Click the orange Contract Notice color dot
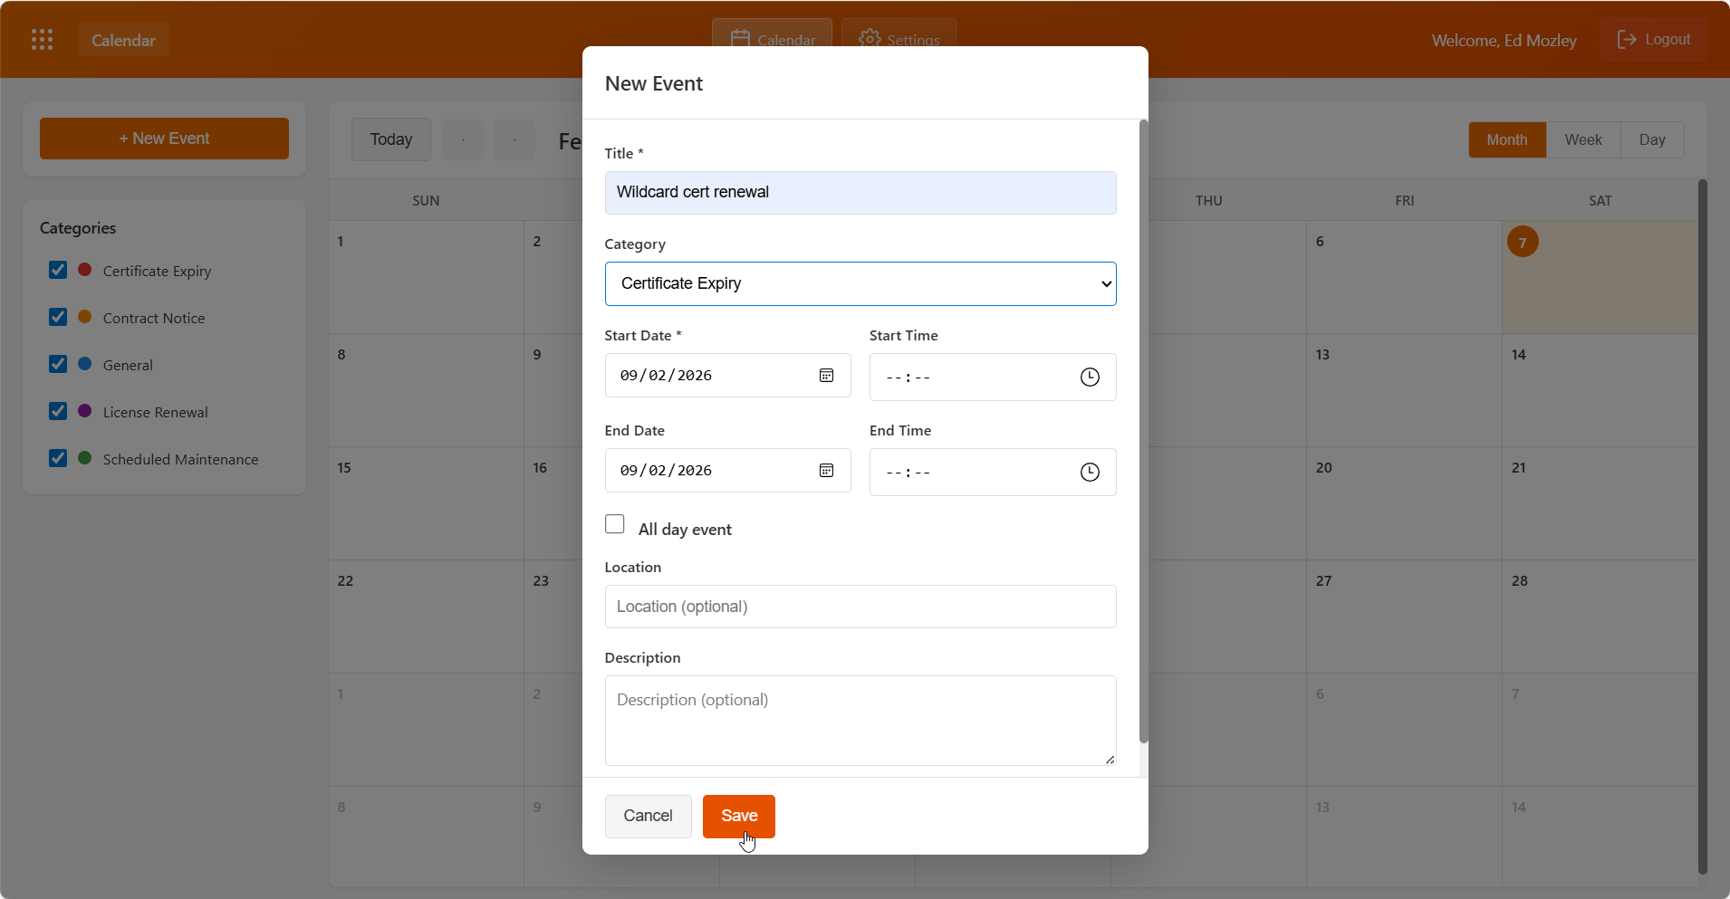 click(85, 317)
